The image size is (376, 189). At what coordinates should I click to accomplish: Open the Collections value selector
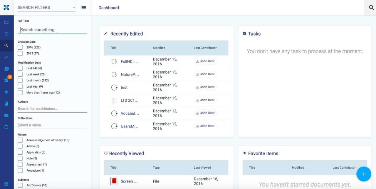[52, 125]
